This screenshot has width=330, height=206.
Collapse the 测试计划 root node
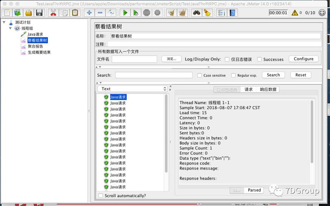[4, 22]
